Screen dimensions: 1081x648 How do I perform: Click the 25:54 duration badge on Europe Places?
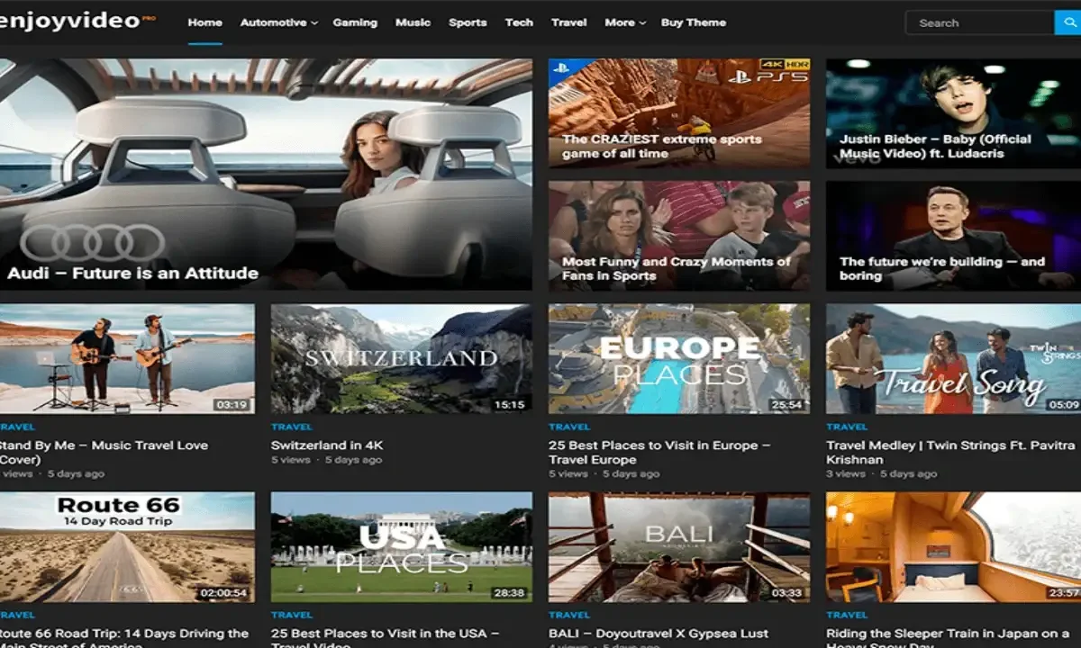pyautogui.click(x=787, y=405)
